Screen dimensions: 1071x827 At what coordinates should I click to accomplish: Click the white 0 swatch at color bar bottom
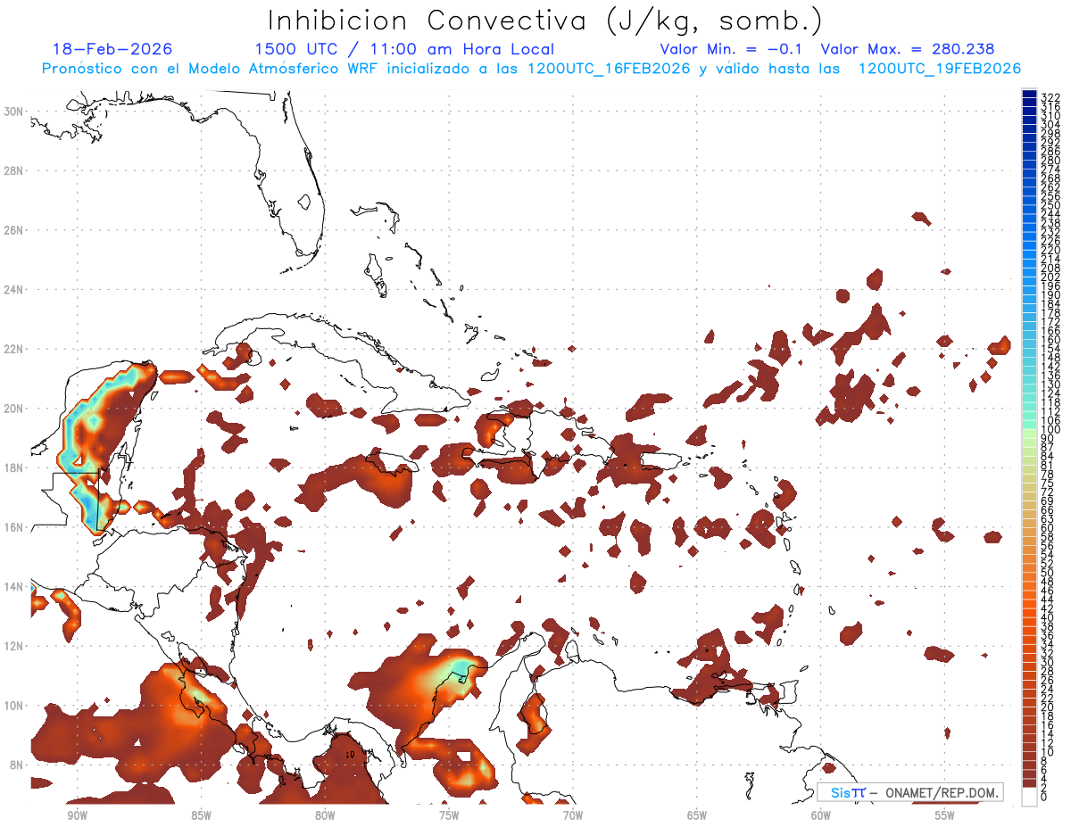[1029, 797]
